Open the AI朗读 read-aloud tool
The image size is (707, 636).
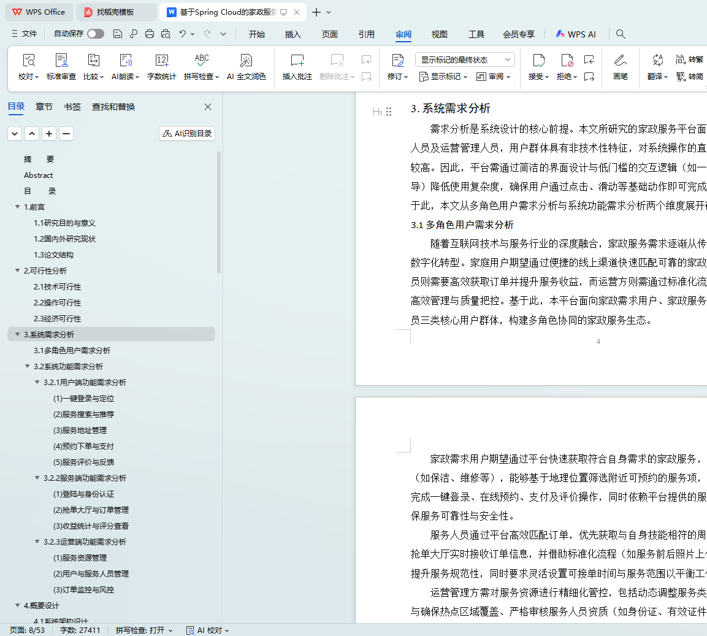point(125,67)
